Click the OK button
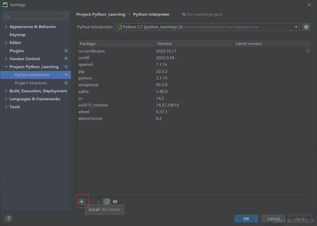The image size is (317, 226). [246, 219]
